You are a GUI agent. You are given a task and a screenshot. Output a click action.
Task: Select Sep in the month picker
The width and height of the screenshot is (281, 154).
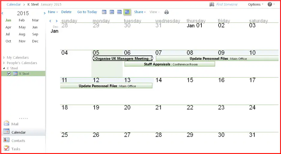[x=35, y=34]
